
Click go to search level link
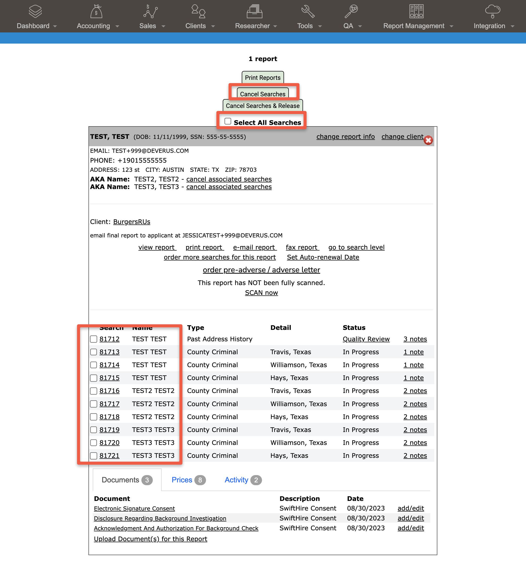click(x=356, y=247)
